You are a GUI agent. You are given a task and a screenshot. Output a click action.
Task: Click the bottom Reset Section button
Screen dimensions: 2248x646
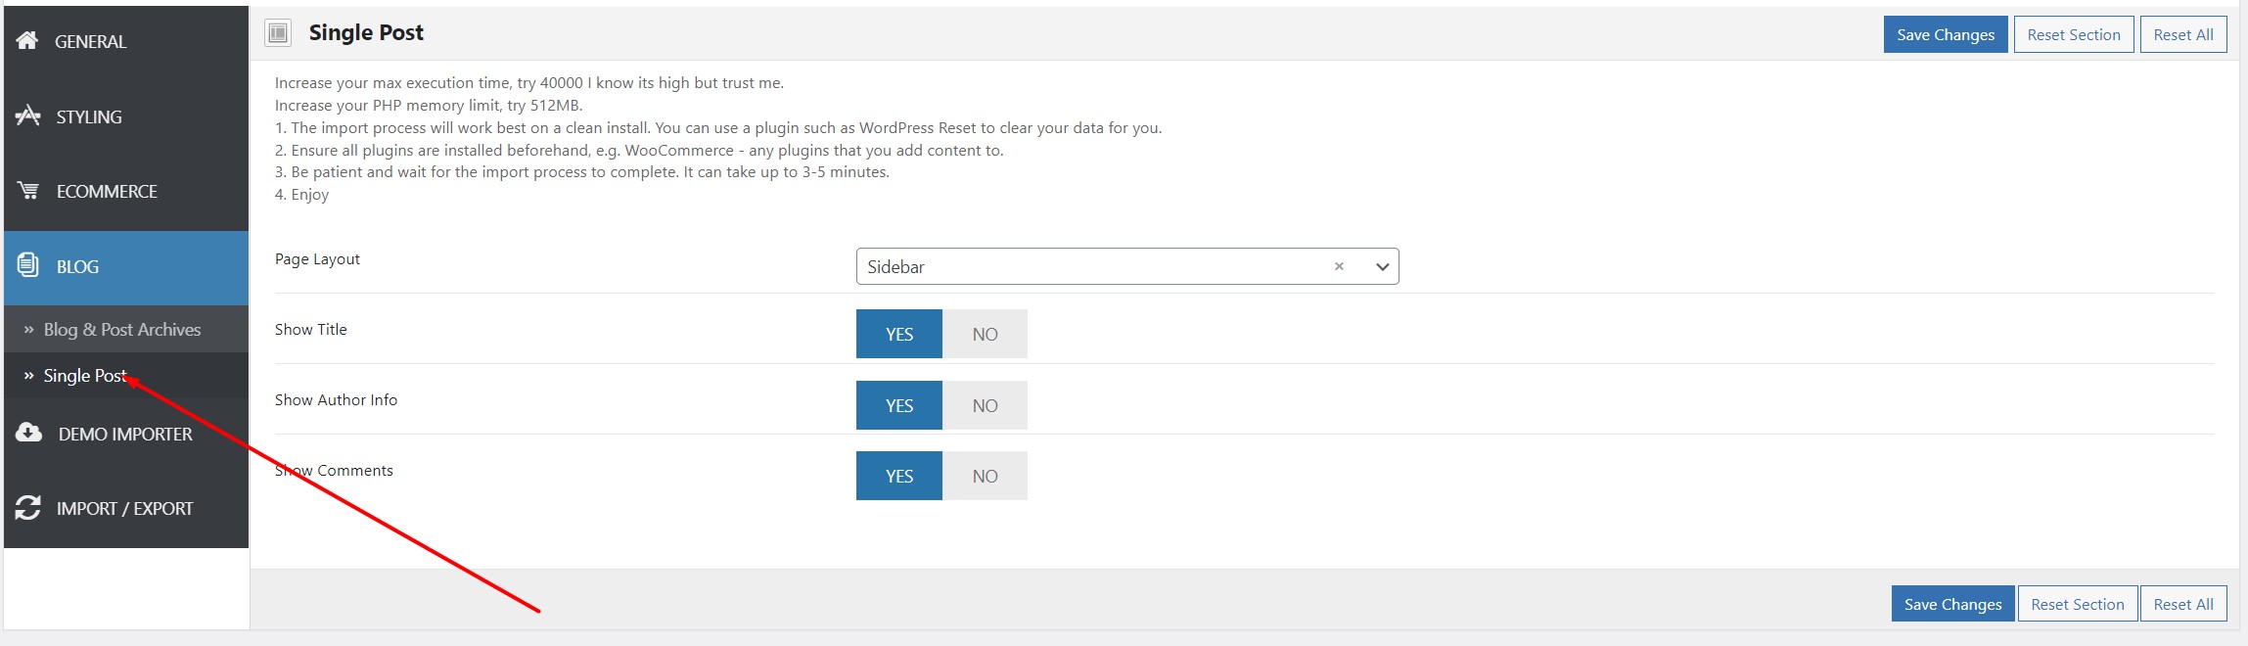tap(2078, 604)
